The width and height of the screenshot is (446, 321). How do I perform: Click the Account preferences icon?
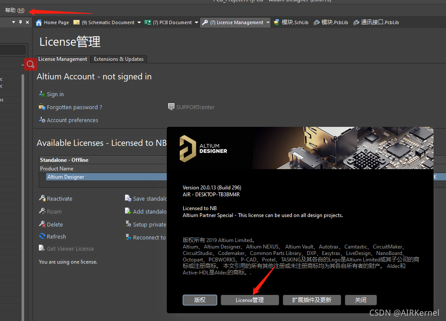click(42, 120)
